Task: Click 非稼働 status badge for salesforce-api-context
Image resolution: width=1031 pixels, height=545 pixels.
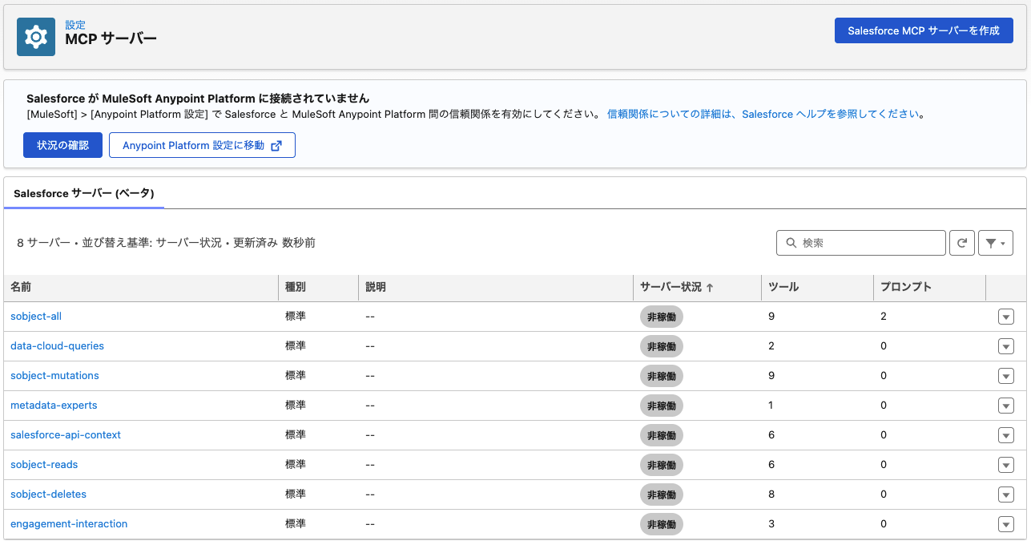Action: click(x=662, y=435)
